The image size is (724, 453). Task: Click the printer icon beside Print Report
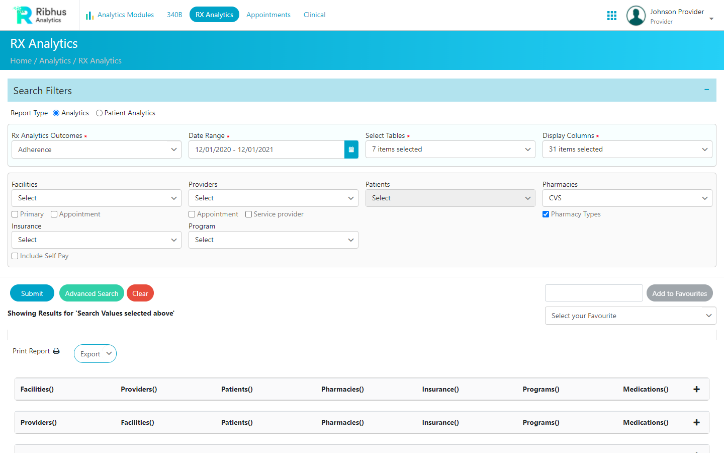[x=56, y=351]
